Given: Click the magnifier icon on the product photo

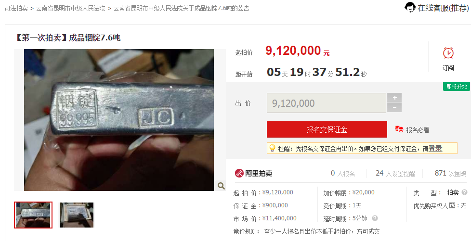Looking at the screenshot, I should coord(221,186).
